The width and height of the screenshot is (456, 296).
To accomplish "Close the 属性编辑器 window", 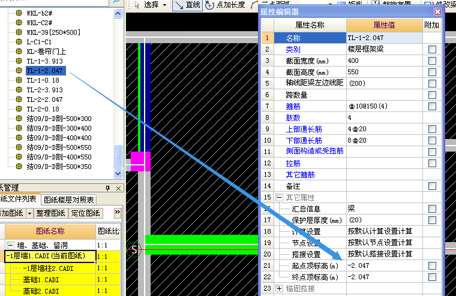I will pos(437,11).
